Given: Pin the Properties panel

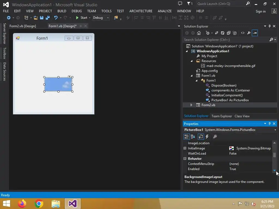Looking at the screenshot, I should click(x=269, y=124).
